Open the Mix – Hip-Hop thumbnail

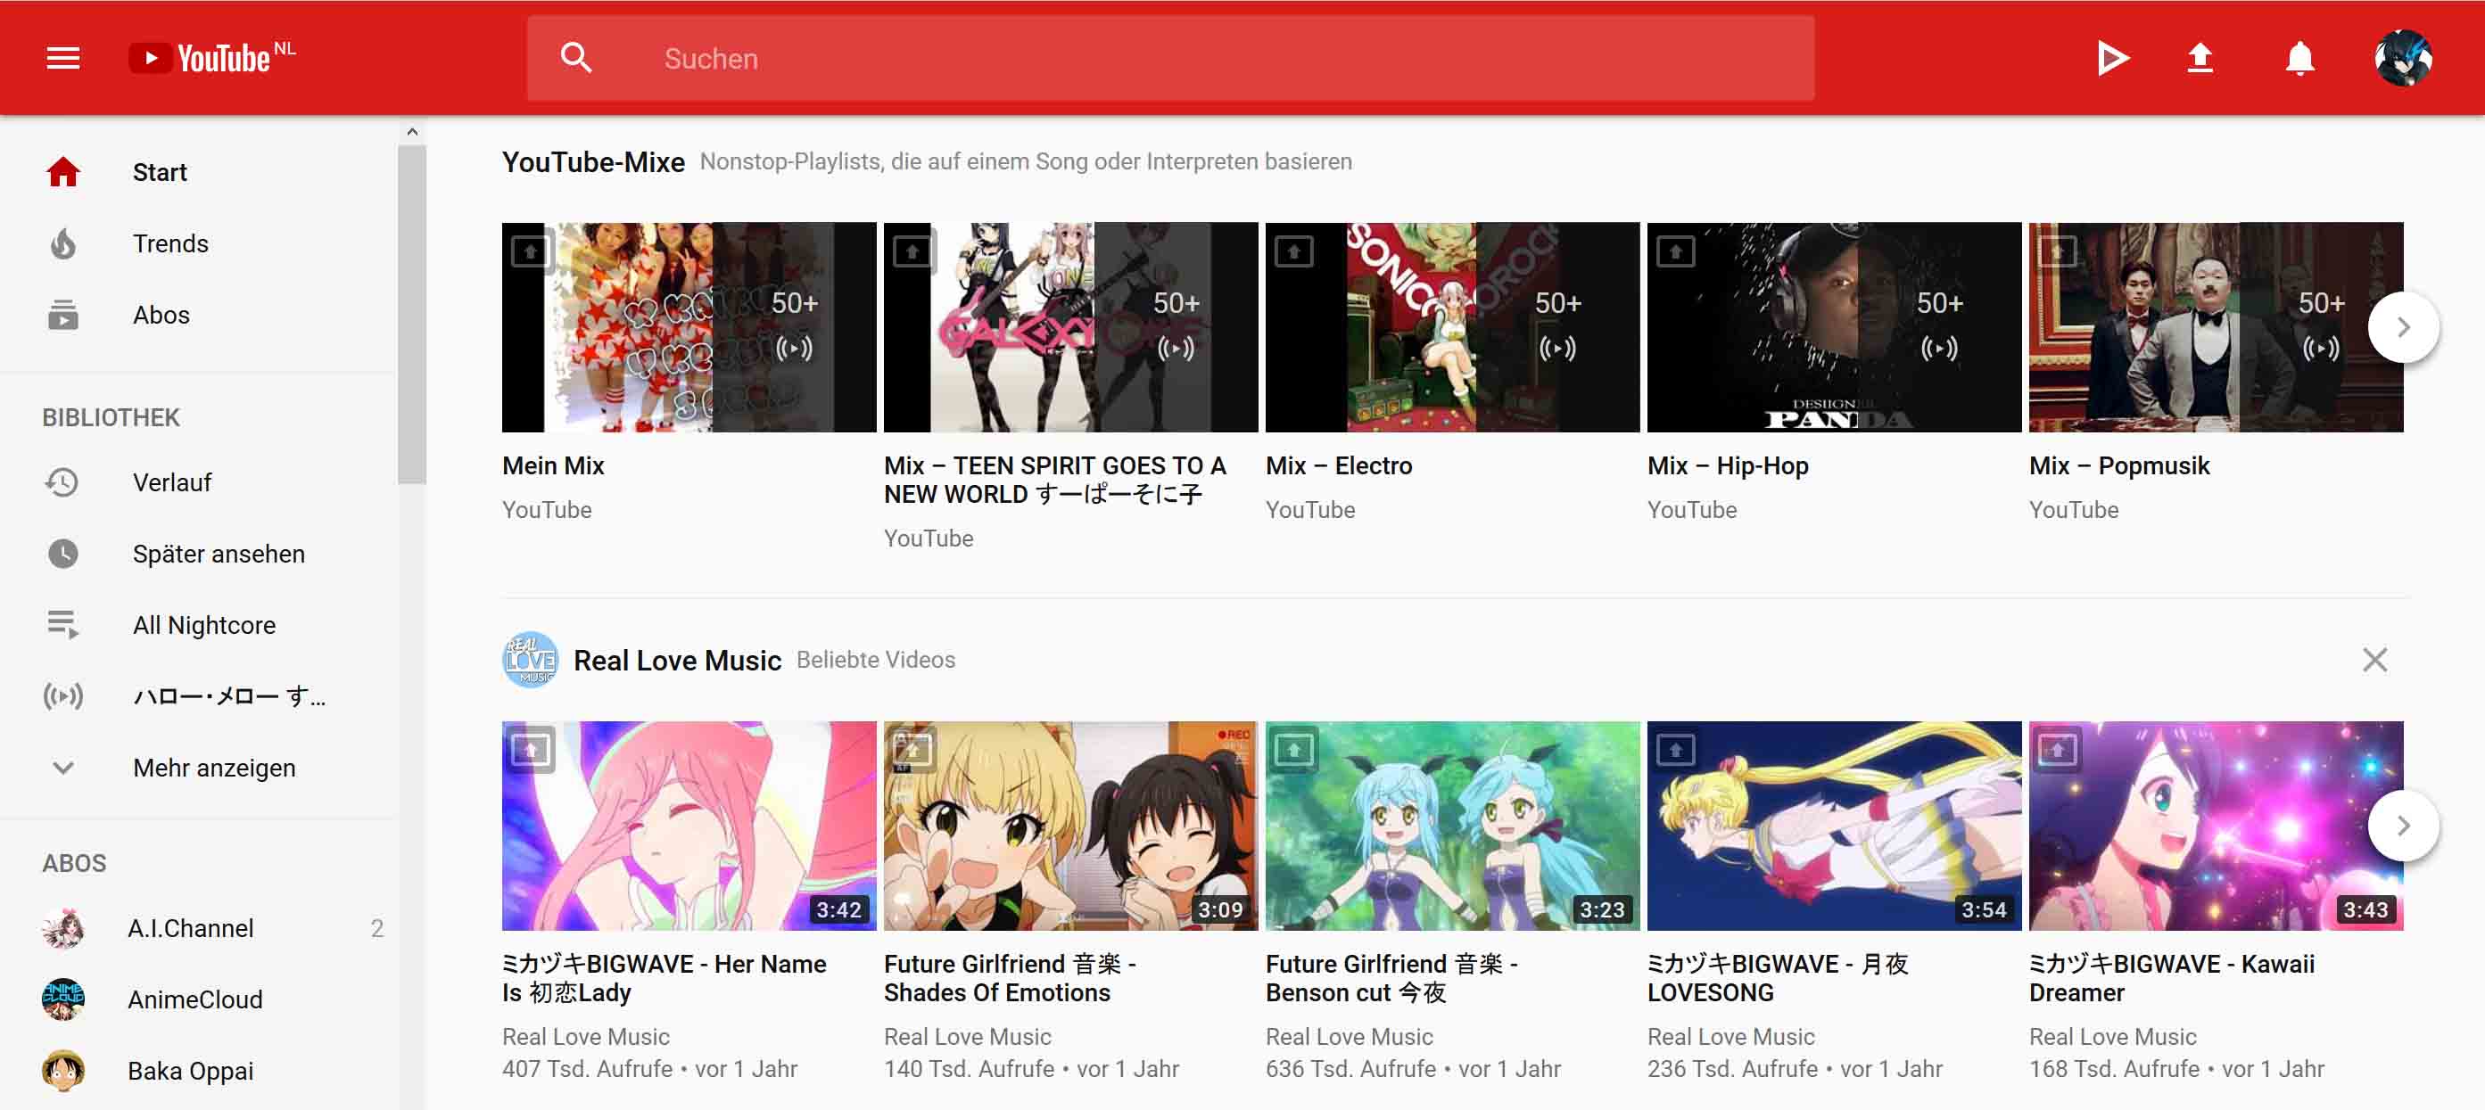tap(1834, 327)
